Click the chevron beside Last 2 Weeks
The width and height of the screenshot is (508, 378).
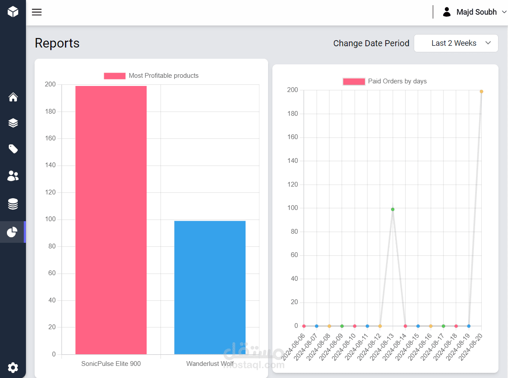[x=488, y=43]
